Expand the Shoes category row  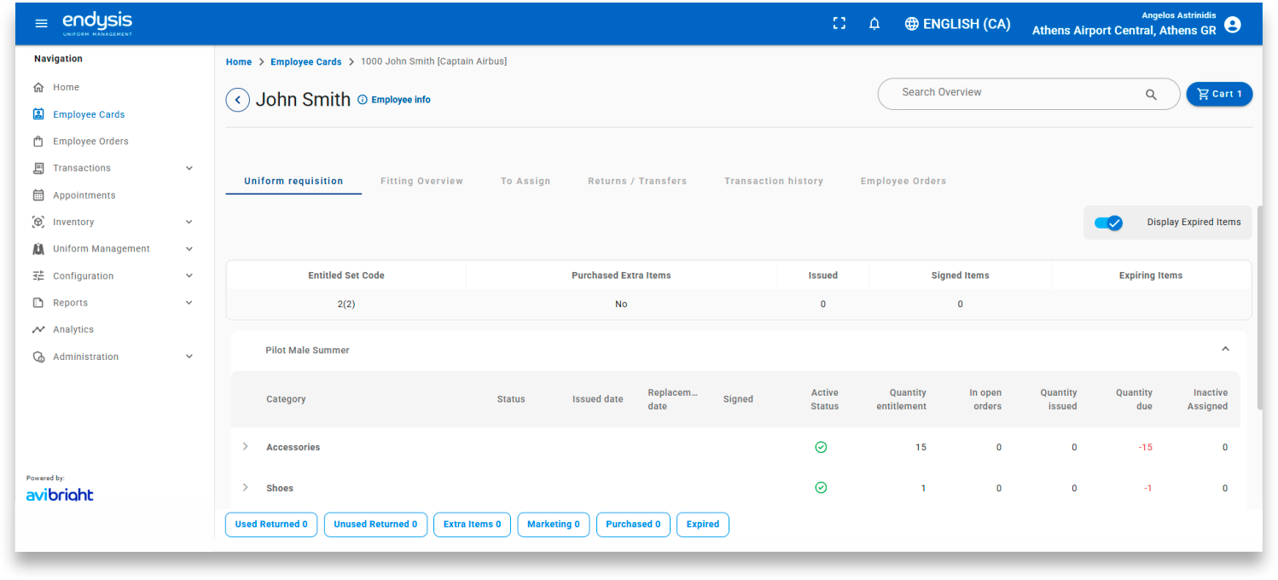pyautogui.click(x=246, y=488)
